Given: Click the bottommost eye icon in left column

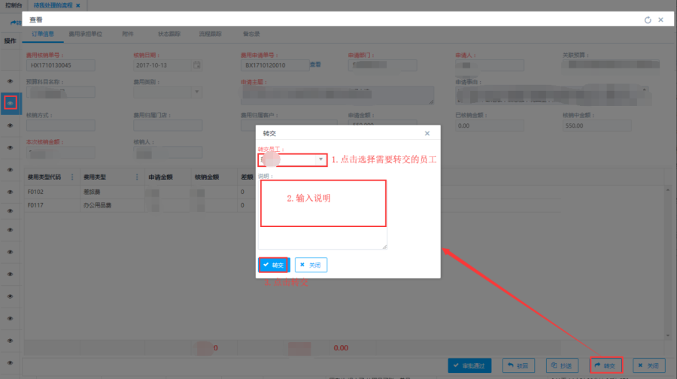Looking at the screenshot, I should pyautogui.click(x=11, y=341).
